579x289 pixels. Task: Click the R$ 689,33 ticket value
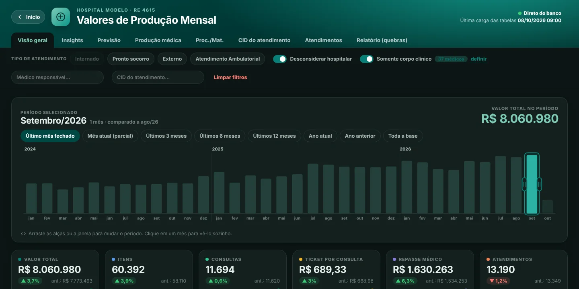point(324,270)
